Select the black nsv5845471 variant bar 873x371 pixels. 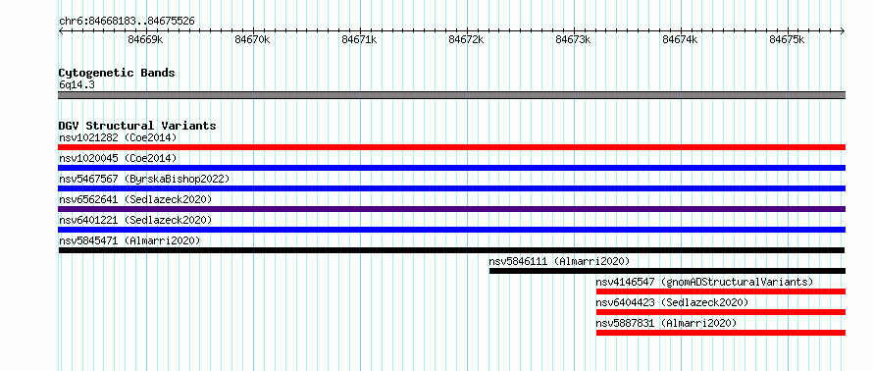point(451,250)
